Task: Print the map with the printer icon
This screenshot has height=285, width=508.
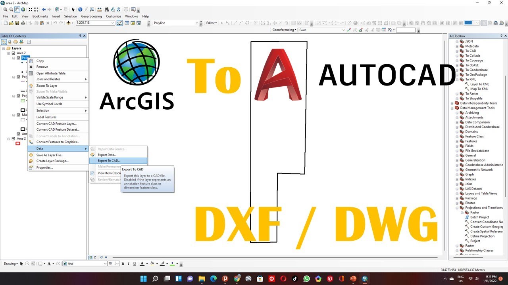Action: tap(23, 23)
